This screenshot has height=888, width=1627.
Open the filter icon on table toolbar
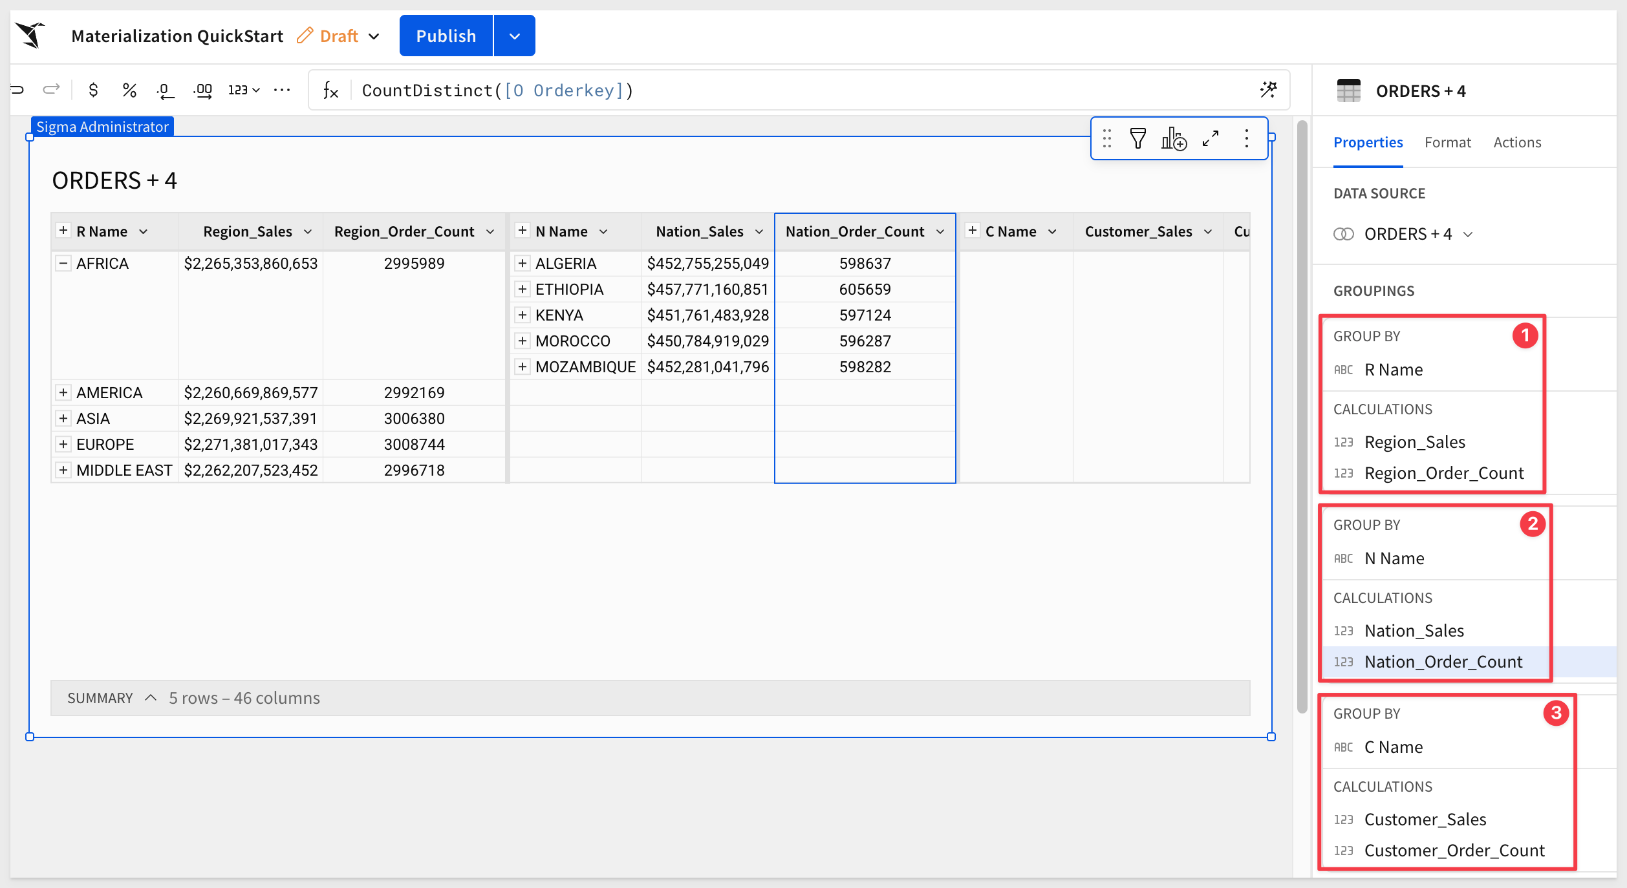(1138, 138)
